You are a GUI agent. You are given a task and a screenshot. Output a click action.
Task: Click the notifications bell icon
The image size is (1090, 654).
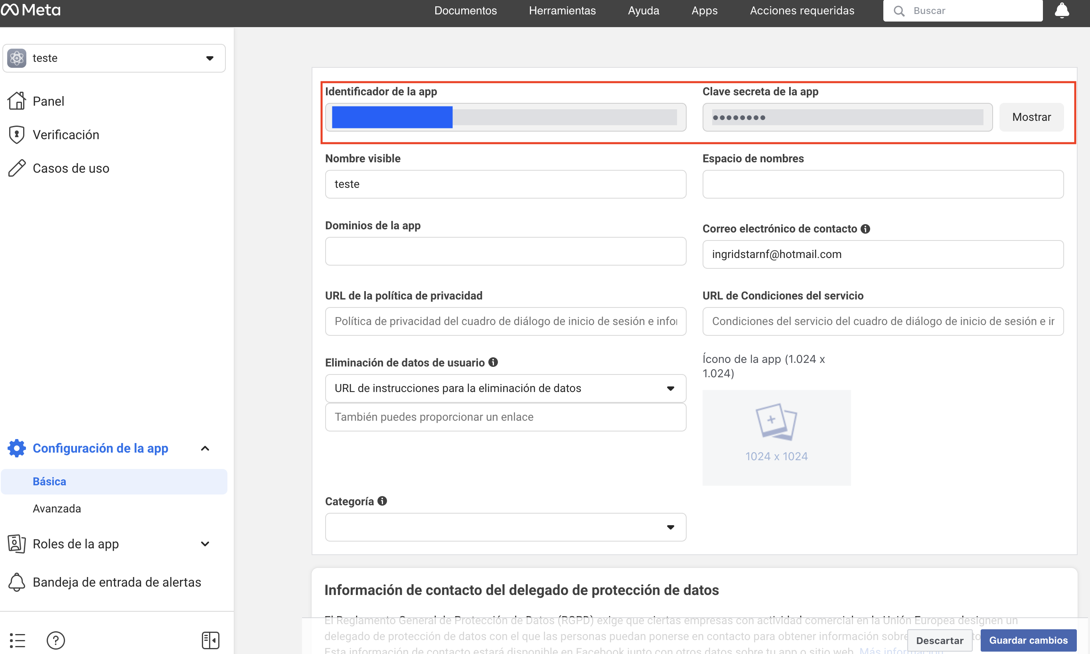tap(1061, 11)
